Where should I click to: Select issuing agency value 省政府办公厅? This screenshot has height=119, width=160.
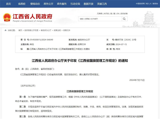coord(84,40)
